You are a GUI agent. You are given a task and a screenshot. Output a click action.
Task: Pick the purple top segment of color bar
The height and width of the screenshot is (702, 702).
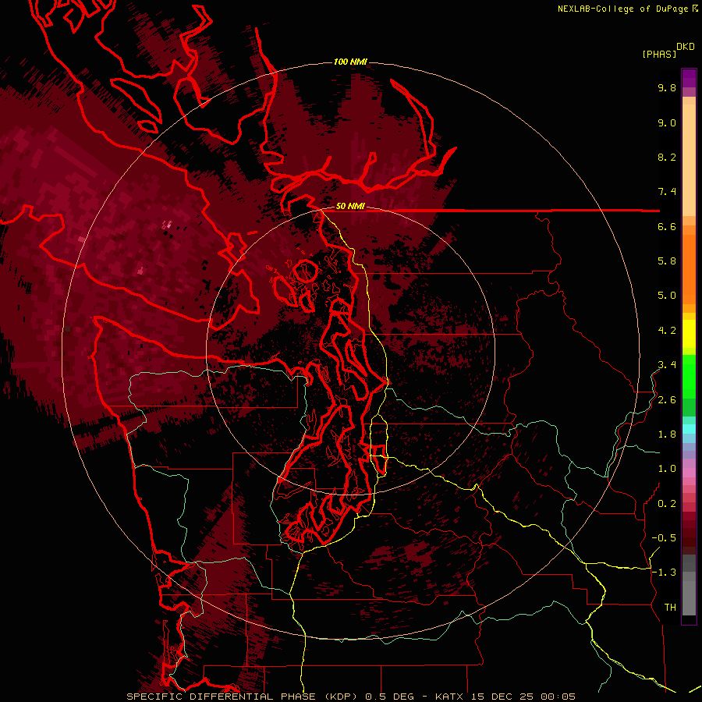pos(689,78)
